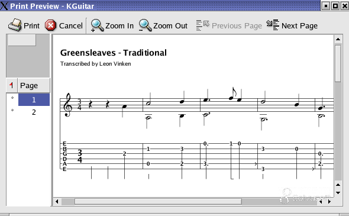Click the window menu X icon in title bar

pos(4,5)
